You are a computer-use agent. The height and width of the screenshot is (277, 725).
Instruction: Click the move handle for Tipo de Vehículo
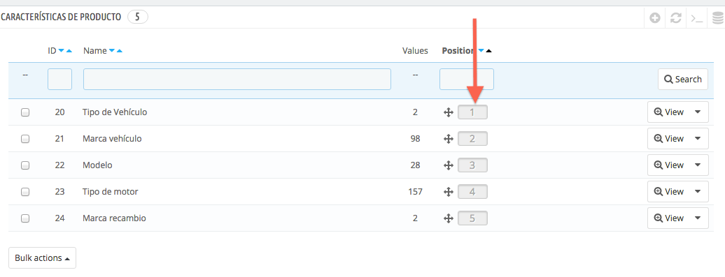tap(448, 112)
